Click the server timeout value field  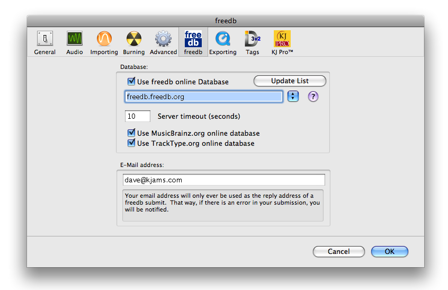(138, 116)
